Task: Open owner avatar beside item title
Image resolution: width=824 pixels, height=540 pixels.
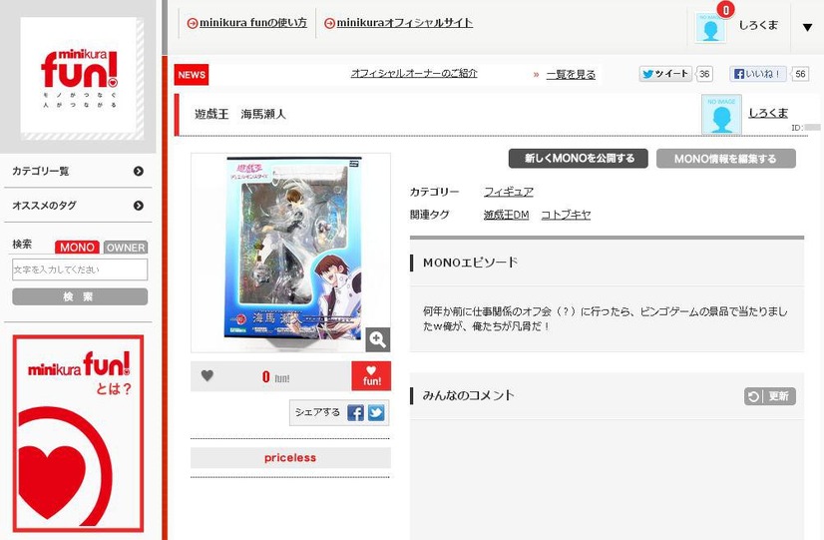Action: (721, 114)
